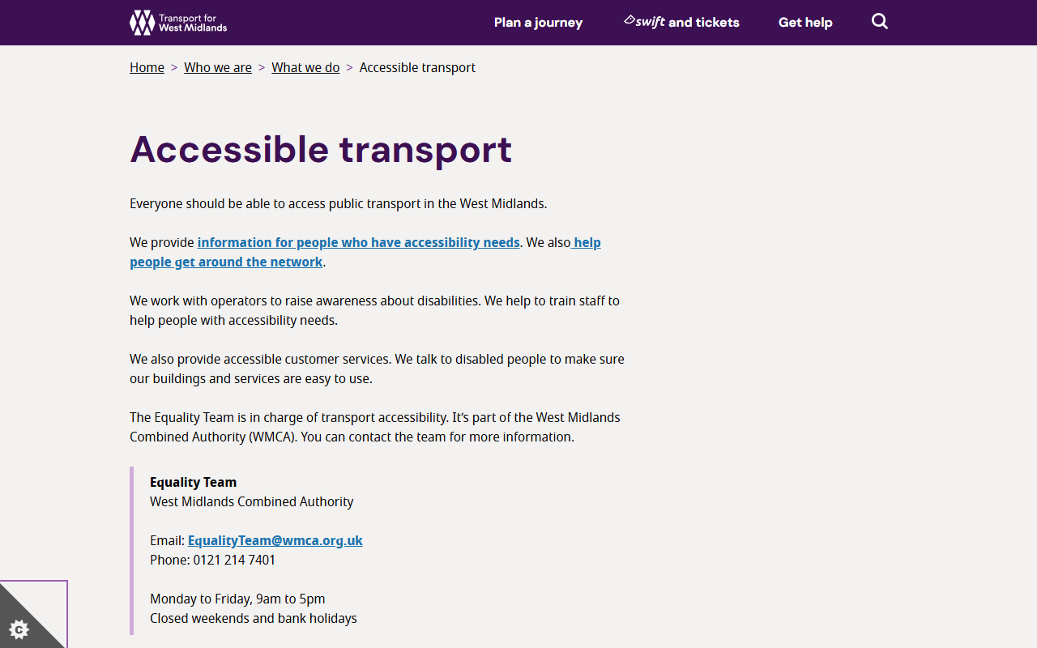Open the Swift and tickets menu
This screenshot has height=648, width=1037.
[x=681, y=22]
